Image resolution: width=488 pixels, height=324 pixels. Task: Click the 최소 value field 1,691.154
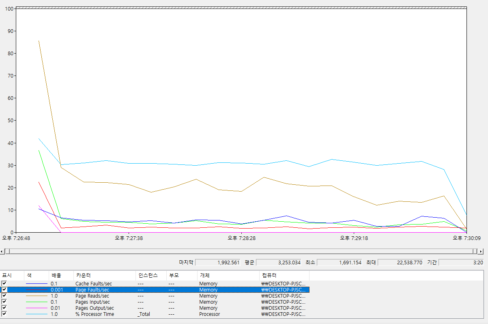(x=340, y=263)
